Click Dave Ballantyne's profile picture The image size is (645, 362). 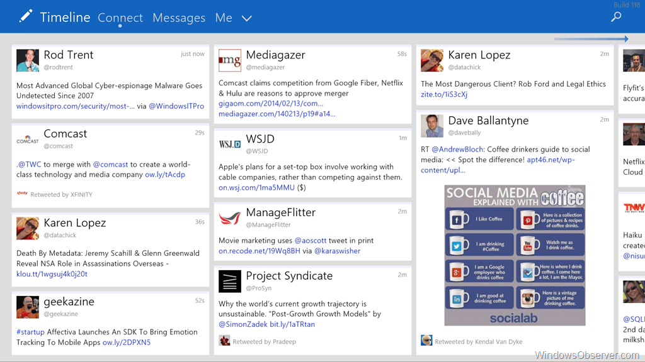432,126
